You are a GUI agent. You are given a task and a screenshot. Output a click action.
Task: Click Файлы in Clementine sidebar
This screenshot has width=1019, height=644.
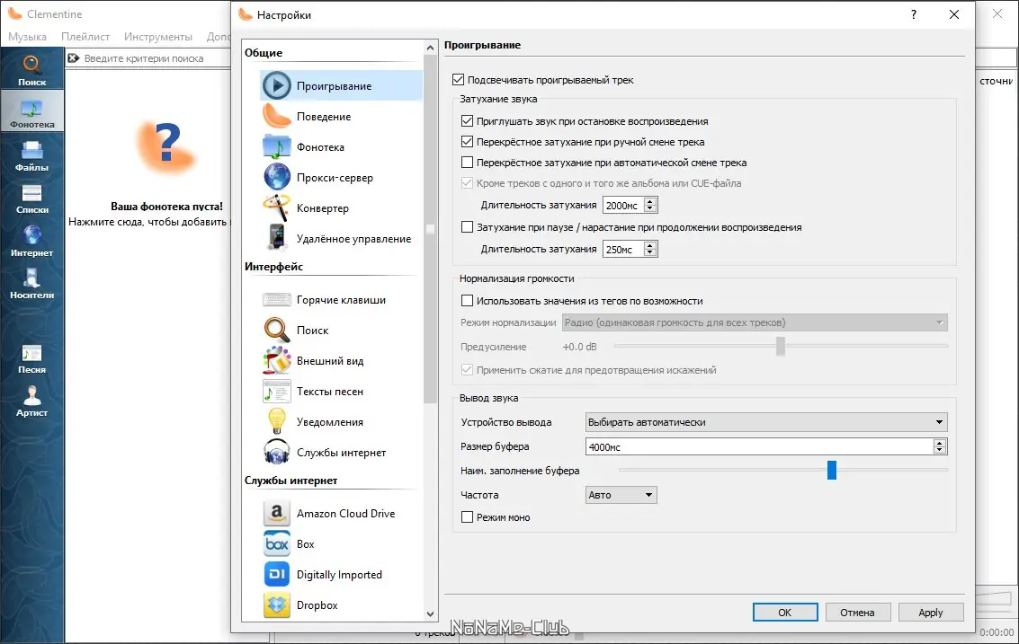coord(31,155)
